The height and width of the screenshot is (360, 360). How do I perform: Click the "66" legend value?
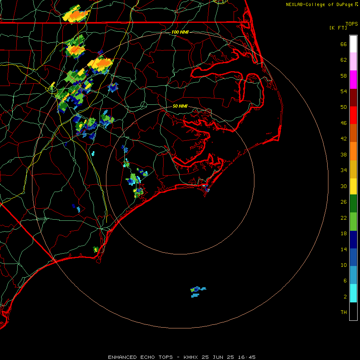point(344,44)
